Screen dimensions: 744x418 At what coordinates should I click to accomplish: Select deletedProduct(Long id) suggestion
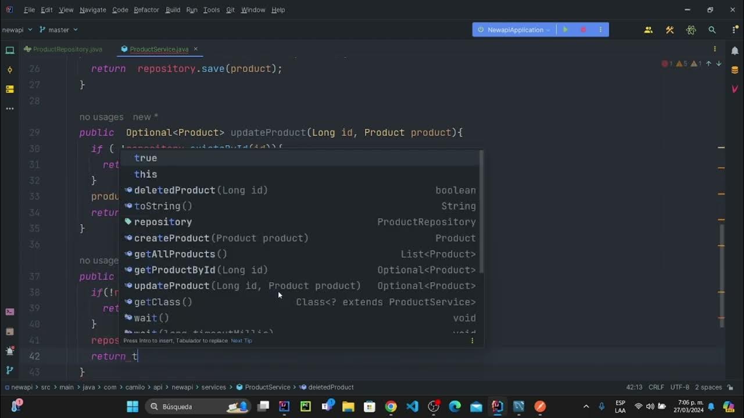click(x=301, y=190)
